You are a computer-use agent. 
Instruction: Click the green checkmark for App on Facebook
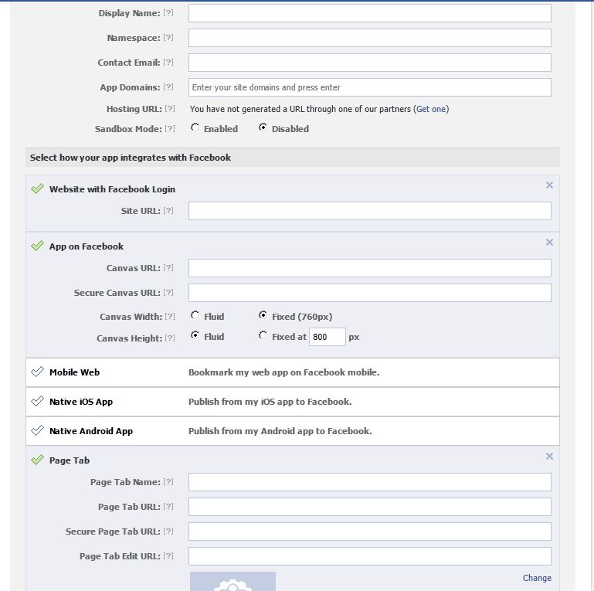tap(37, 246)
